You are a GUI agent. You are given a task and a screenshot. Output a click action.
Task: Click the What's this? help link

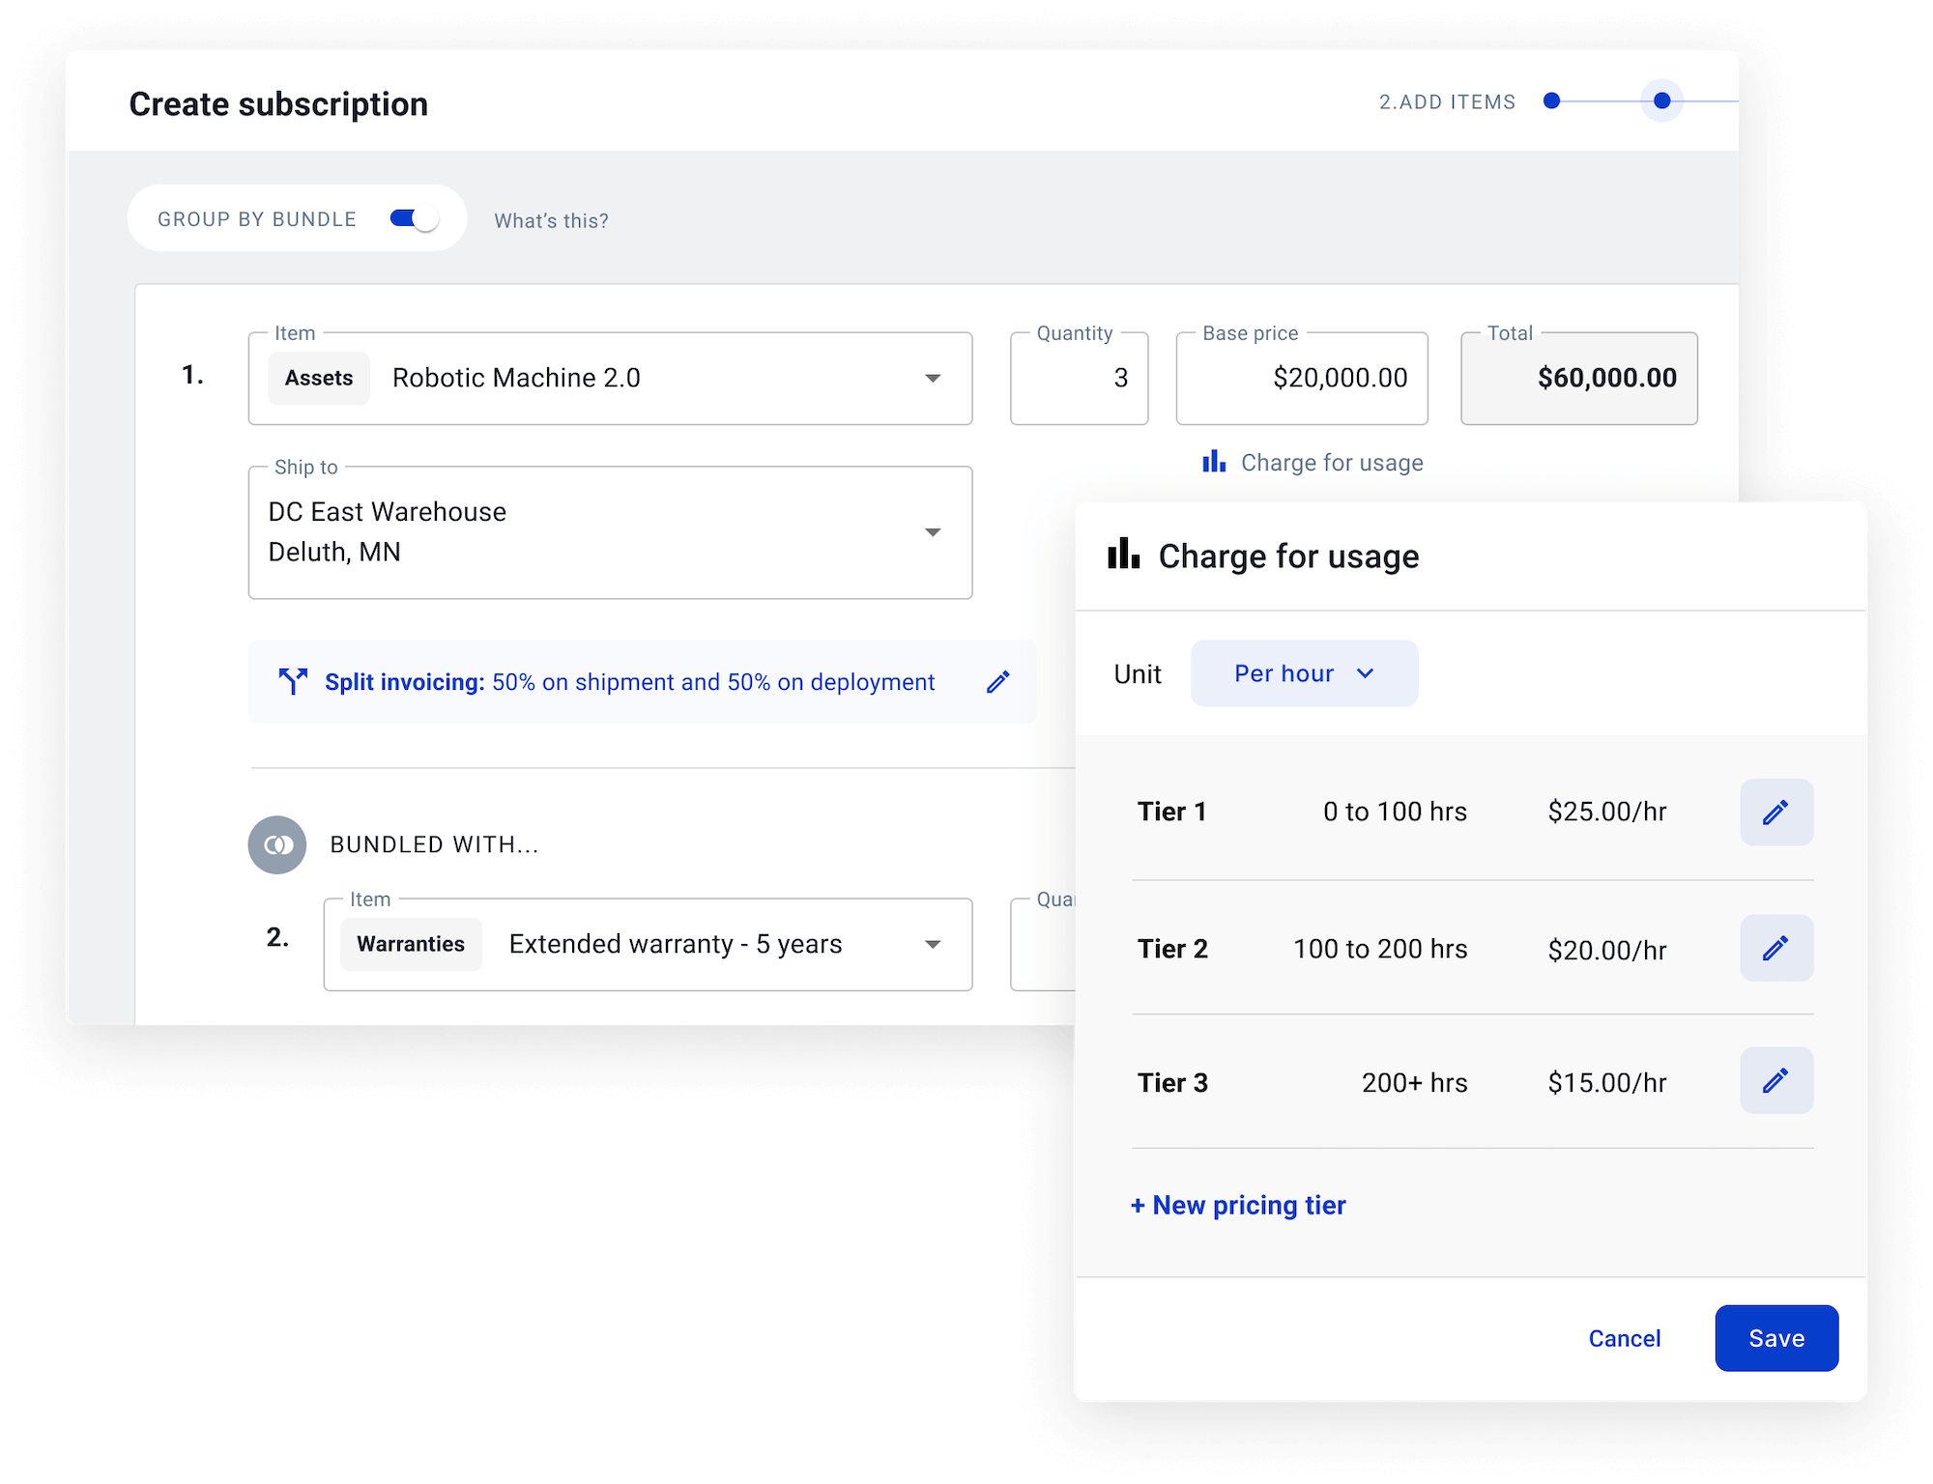[551, 220]
